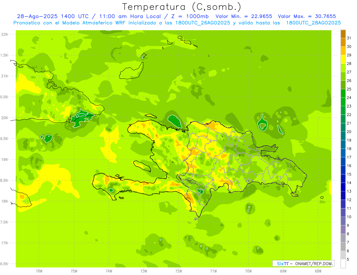The image size is (357, 275).
Task: Click the legend color band between 14 and 15
Action: pos(343,179)
